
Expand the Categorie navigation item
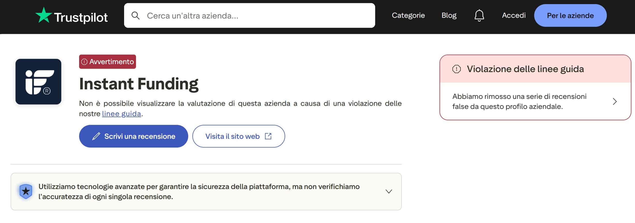point(408,15)
